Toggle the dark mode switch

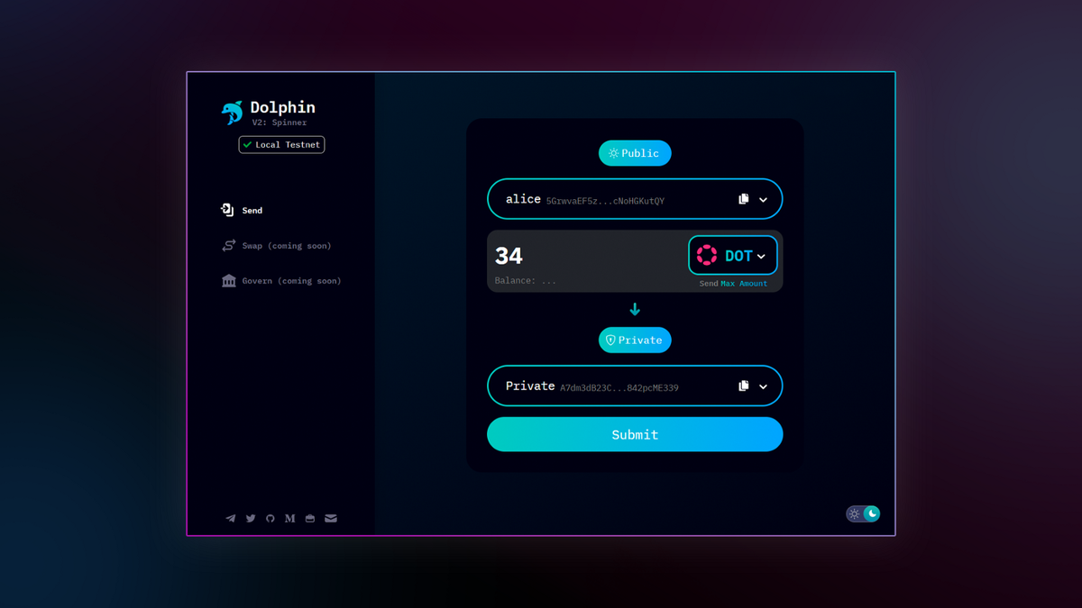point(862,513)
